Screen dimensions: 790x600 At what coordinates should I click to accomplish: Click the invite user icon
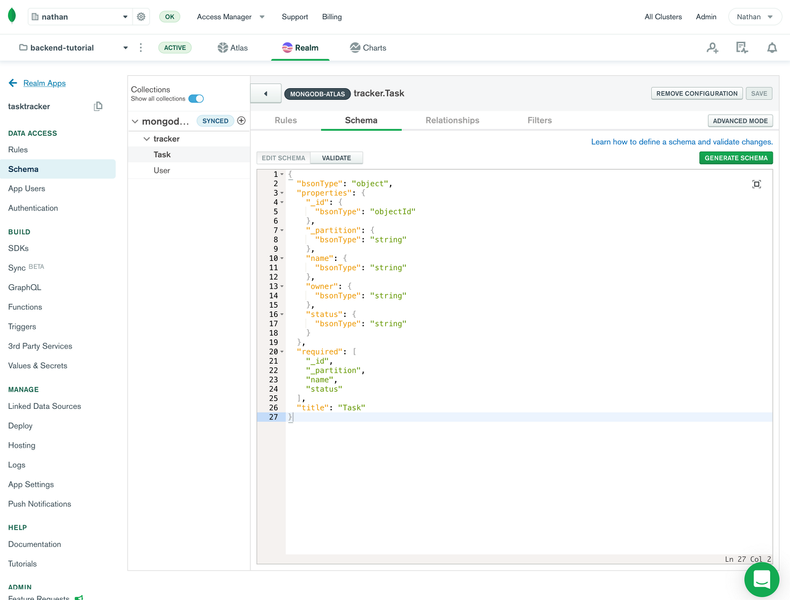tap(712, 47)
